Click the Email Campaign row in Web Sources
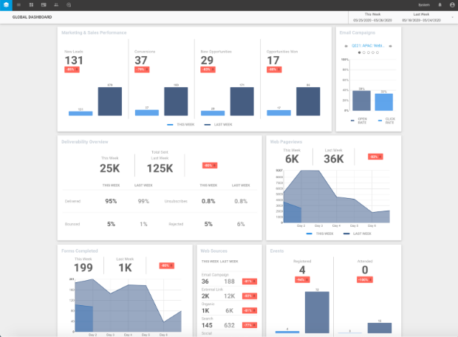The width and height of the screenshot is (458, 337). [229, 279]
